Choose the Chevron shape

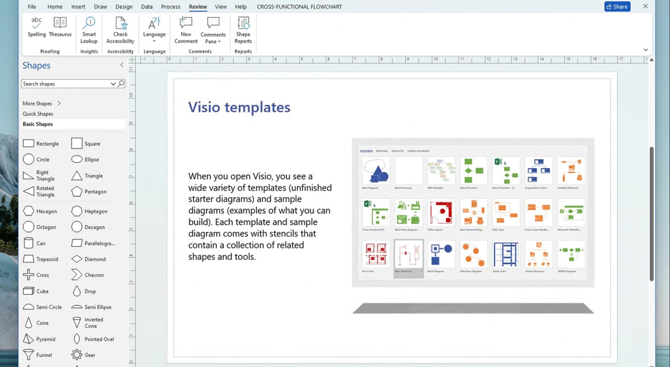(88, 275)
